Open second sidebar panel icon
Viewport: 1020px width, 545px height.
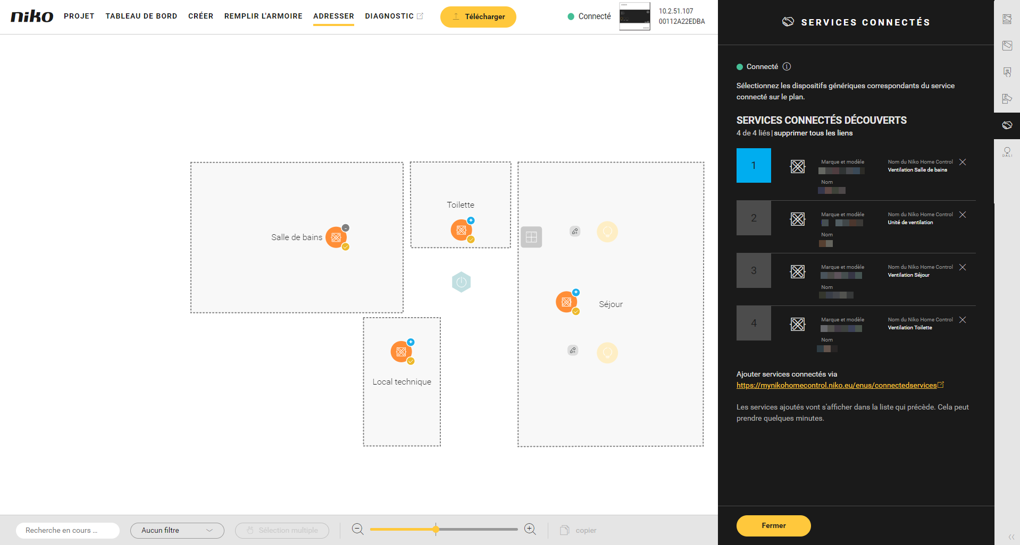point(1007,46)
